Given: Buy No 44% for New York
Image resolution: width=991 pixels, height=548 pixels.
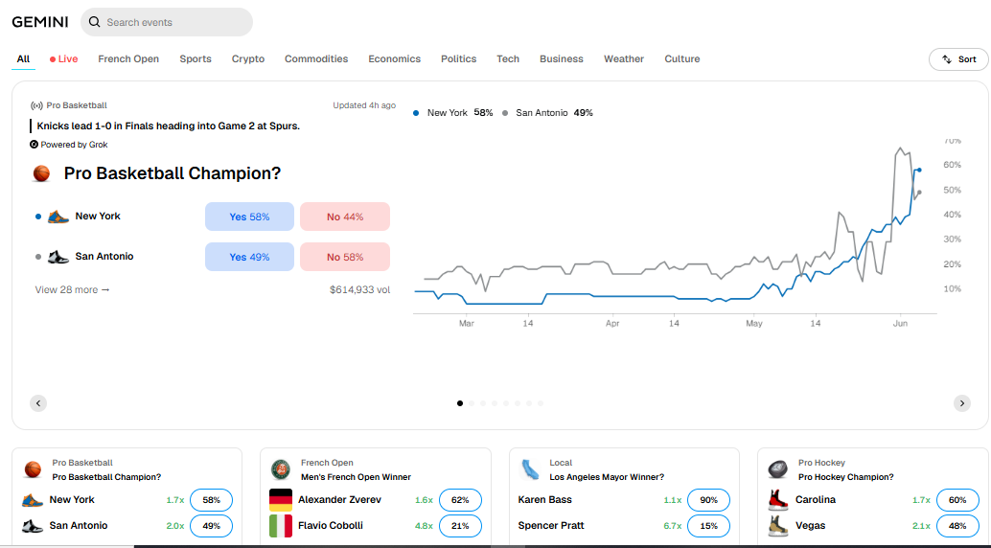Looking at the screenshot, I should [345, 217].
